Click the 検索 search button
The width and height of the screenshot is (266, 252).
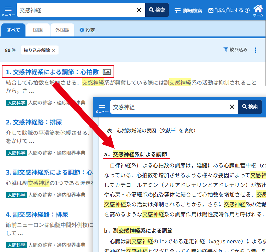(157, 10)
